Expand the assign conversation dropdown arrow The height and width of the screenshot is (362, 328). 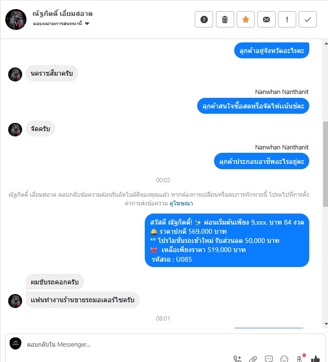coord(87,24)
